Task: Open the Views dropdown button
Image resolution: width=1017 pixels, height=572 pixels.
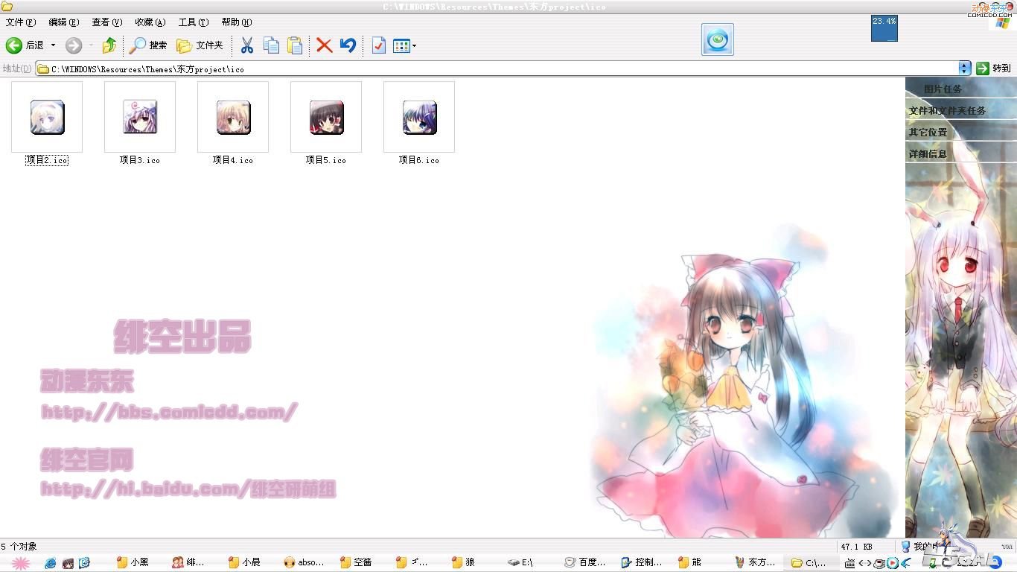Action: pos(404,45)
